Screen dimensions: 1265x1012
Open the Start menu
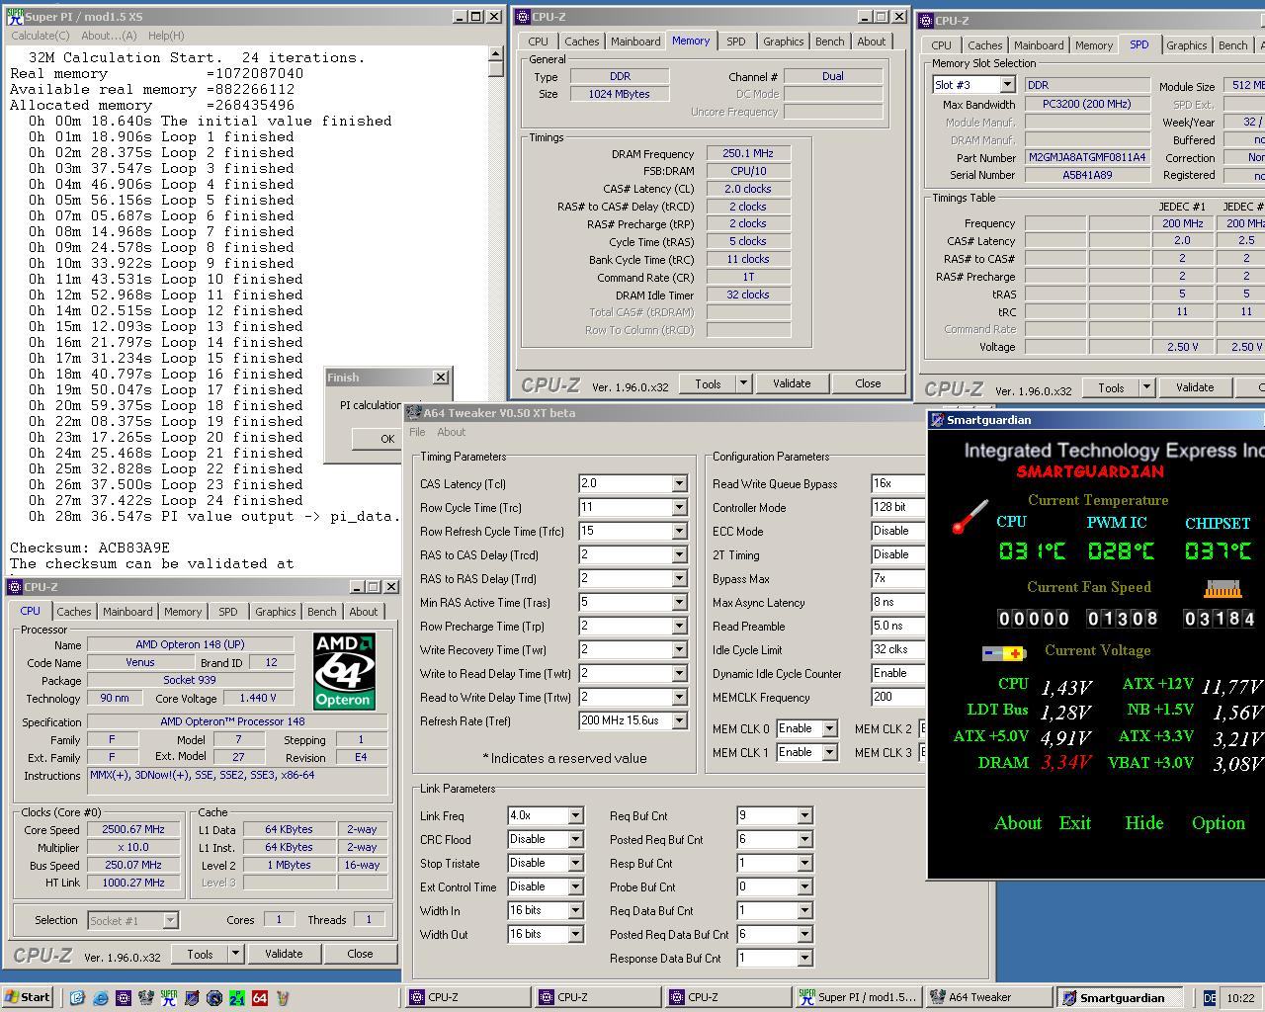[x=28, y=997]
